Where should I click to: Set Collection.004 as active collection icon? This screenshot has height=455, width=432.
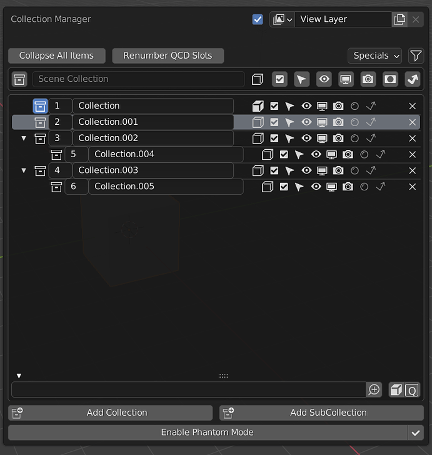tap(56, 155)
